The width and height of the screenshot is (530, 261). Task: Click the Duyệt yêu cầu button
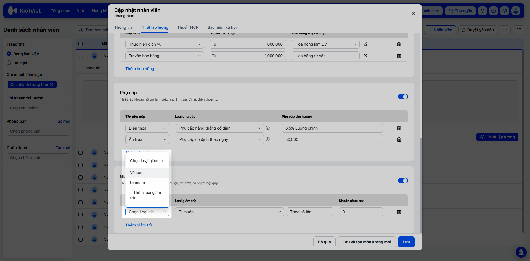coord(478,30)
